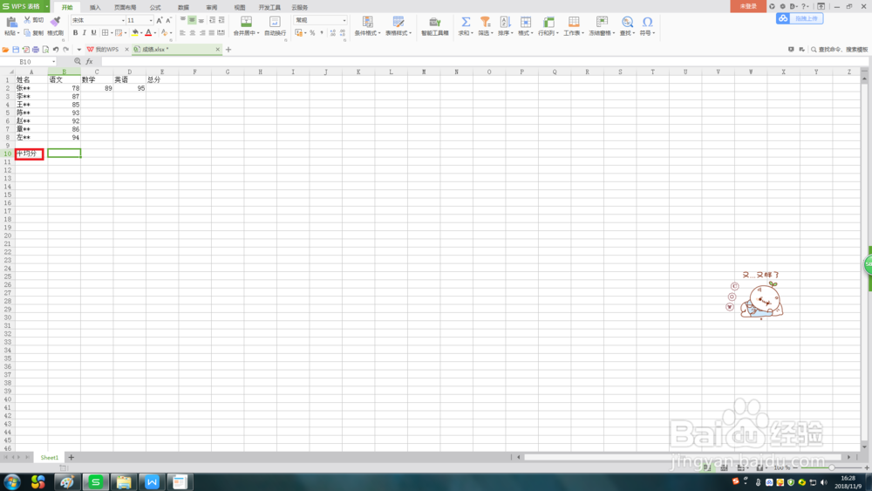Image resolution: width=872 pixels, height=491 pixels.
Task: Add a new document tab with plus
Action: [228, 50]
